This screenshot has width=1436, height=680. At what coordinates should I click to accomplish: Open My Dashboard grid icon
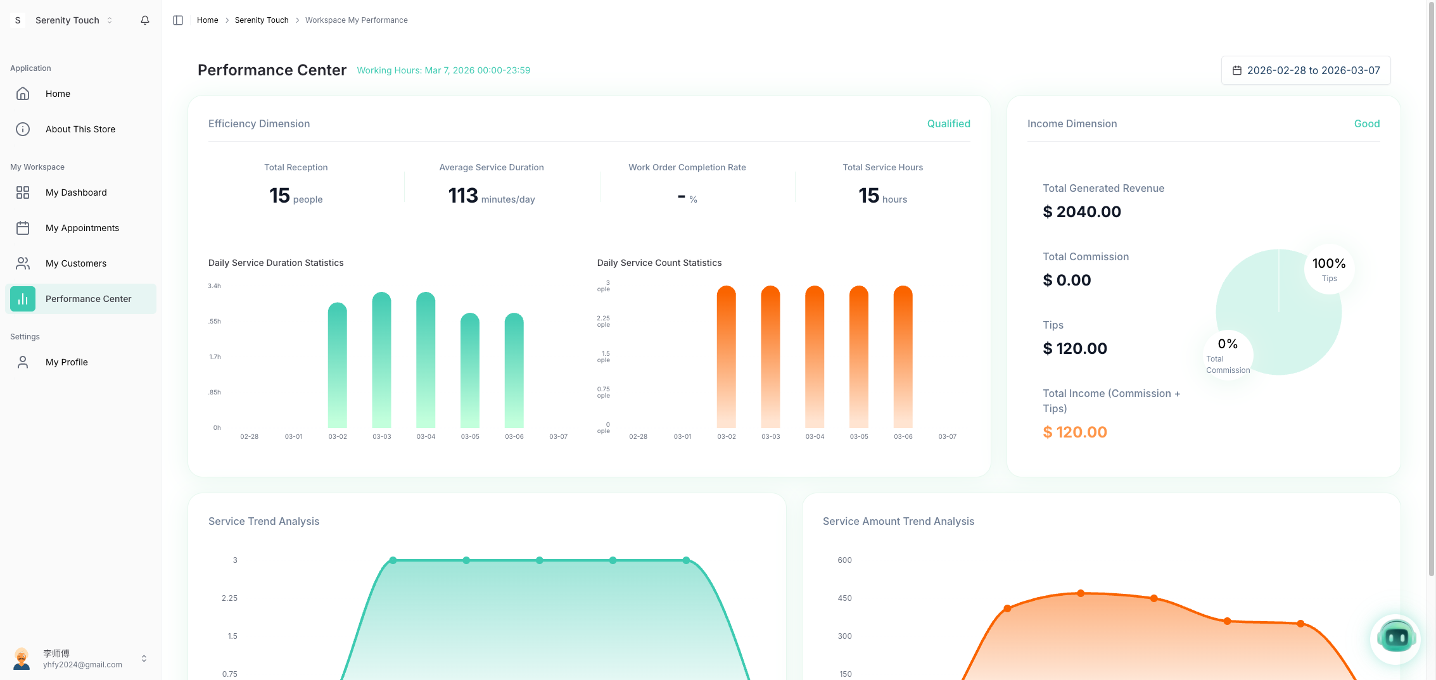tap(23, 192)
